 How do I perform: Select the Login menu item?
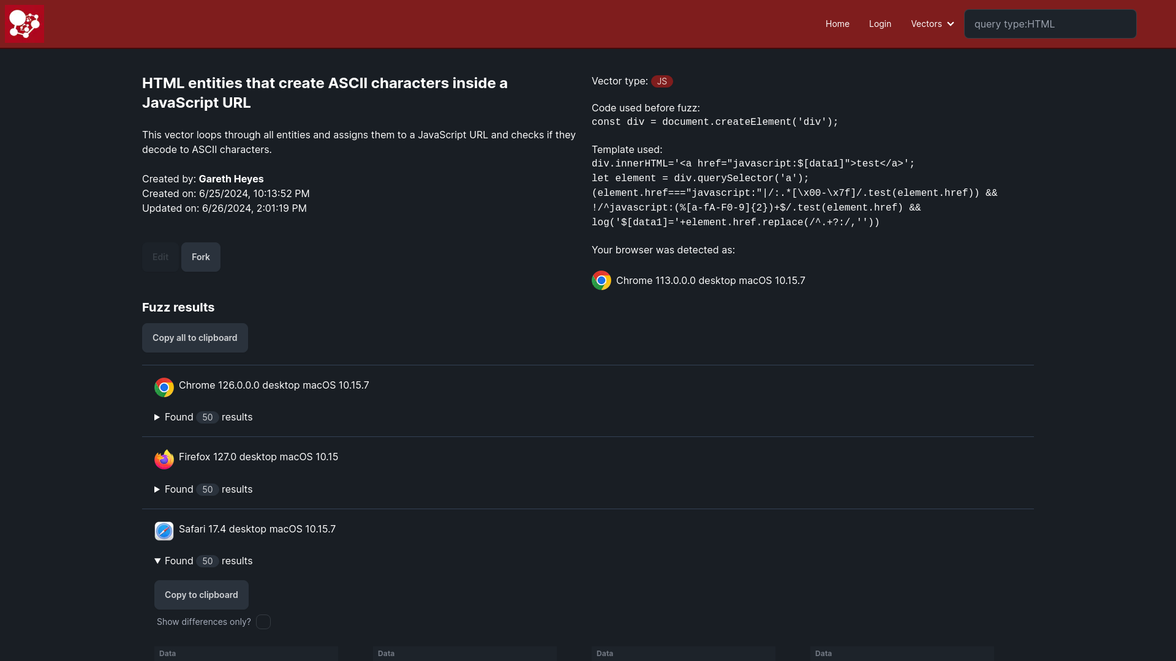(880, 23)
